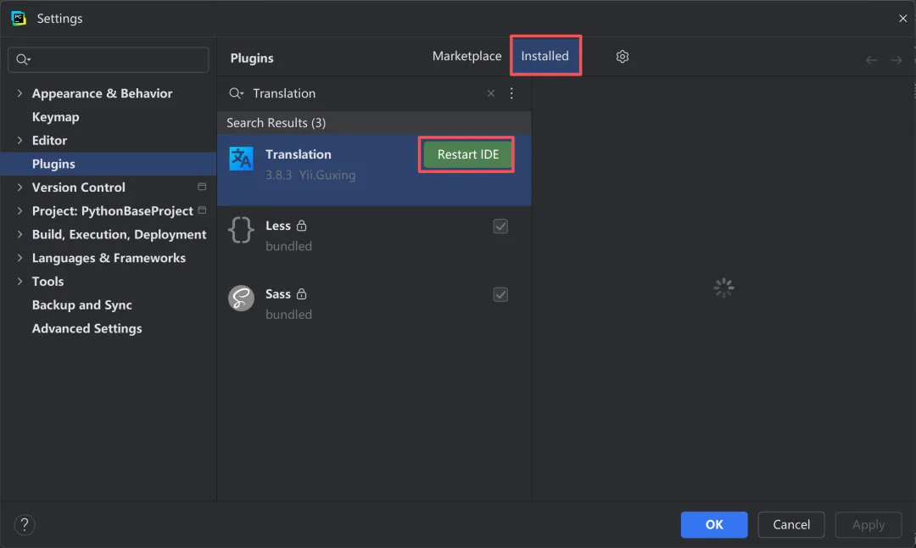This screenshot has height=548, width=916.
Task: Select the Less plugin name
Action: click(x=278, y=226)
